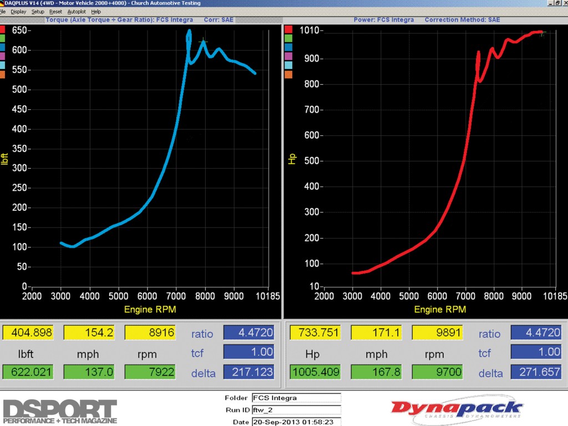
Task: Select the magenta swatch beside the power graph
Action: [287, 56]
